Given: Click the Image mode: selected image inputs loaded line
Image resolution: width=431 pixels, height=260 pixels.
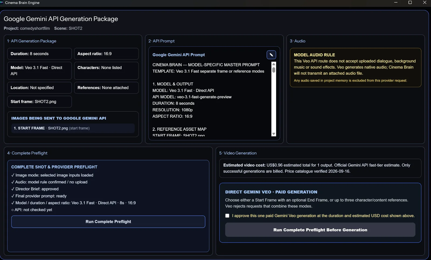Looking at the screenshot, I should tap(52, 175).
